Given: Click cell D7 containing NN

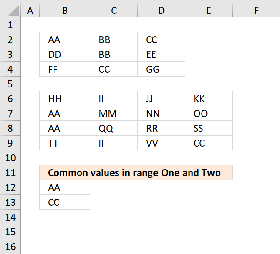Looking at the screenshot, I should click(x=161, y=114).
